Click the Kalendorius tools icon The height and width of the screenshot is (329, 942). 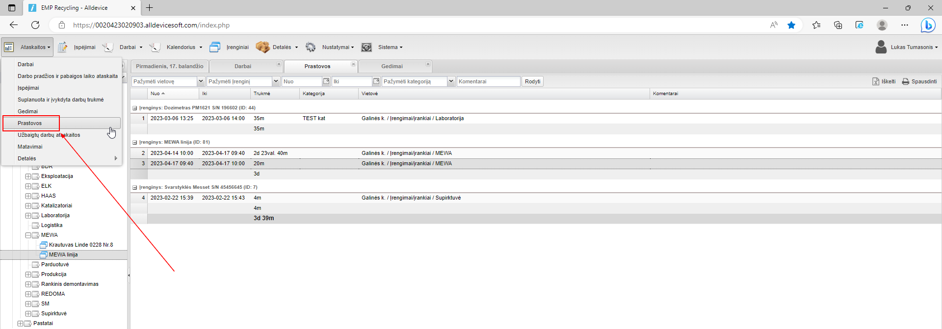click(x=155, y=47)
